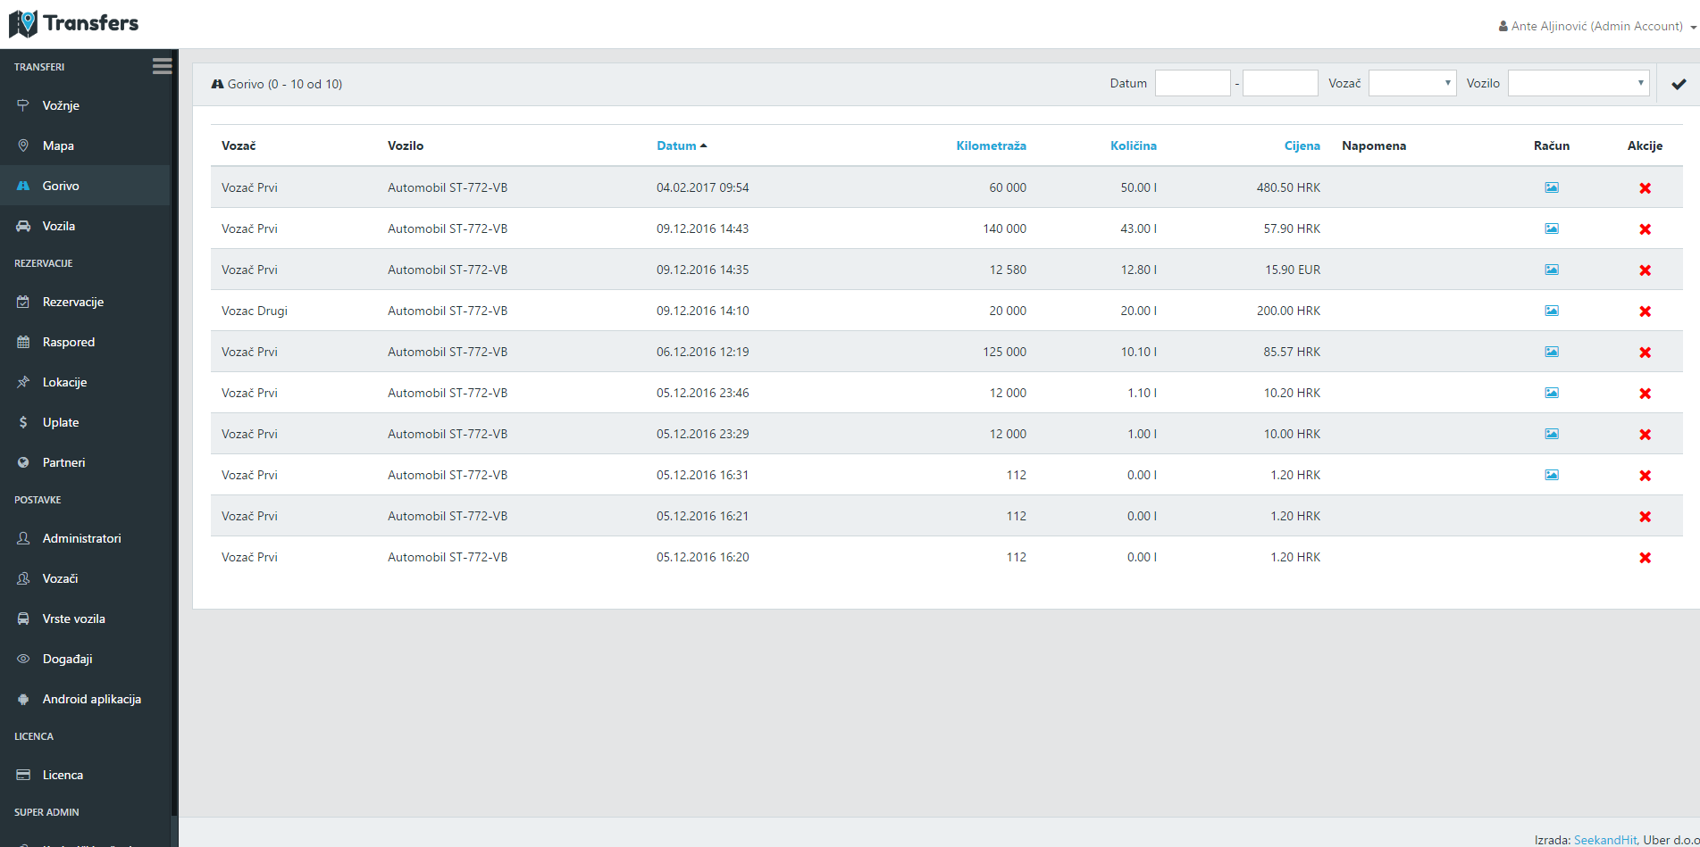The height and width of the screenshot is (847, 1700).
Task: Open the Vozilo filter dropdown
Action: click(1579, 83)
